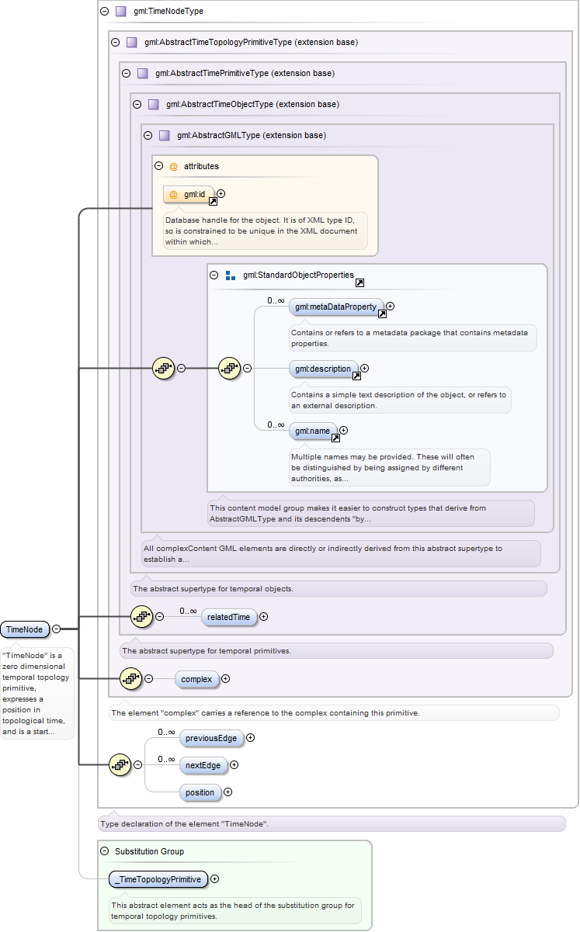Click the purple gml:TimeNodeType type icon
This screenshot has height=932, width=580.
tap(120, 12)
